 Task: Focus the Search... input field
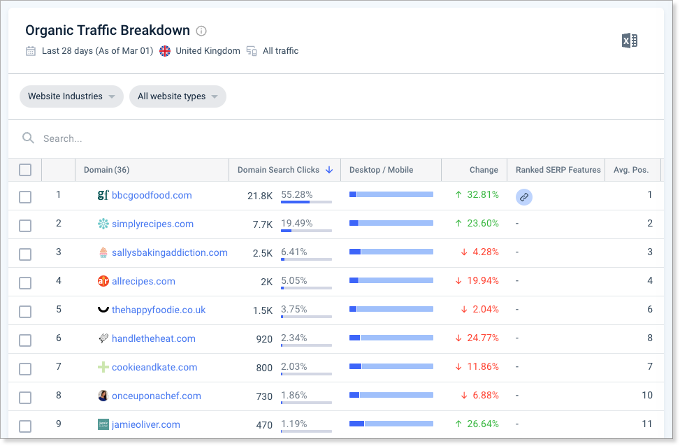point(342,138)
